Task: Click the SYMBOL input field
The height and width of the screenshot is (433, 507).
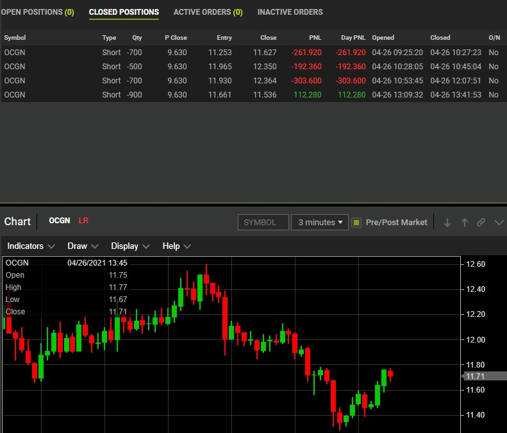Action: [x=263, y=223]
